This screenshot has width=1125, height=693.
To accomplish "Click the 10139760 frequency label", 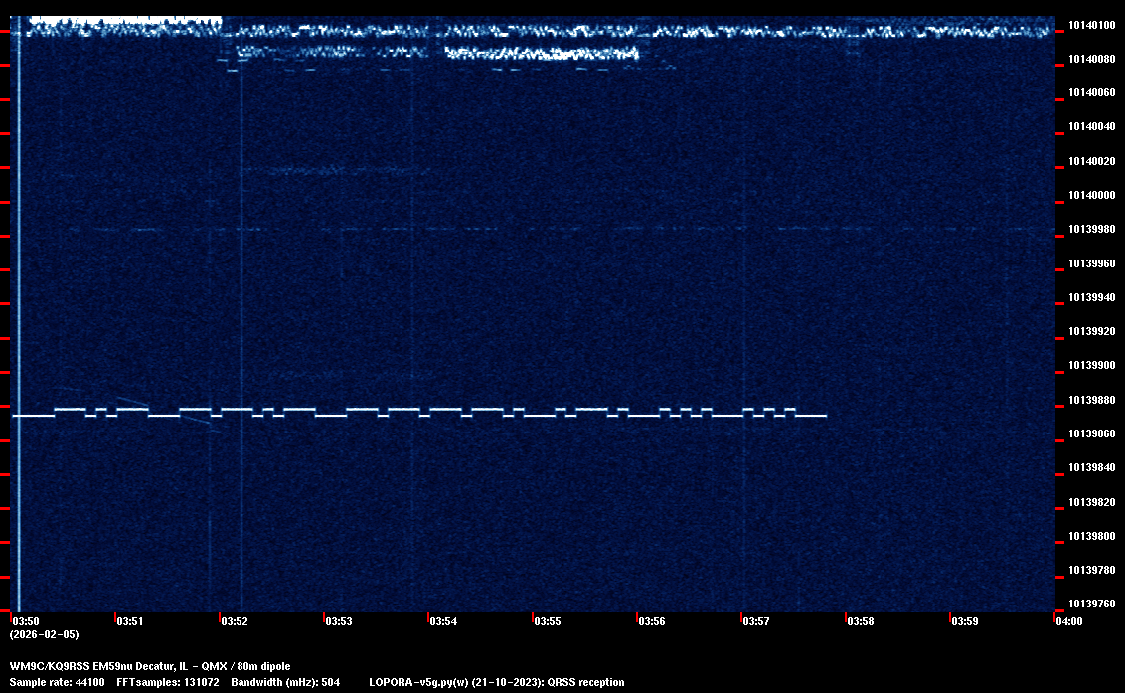I will pyautogui.click(x=1089, y=605).
